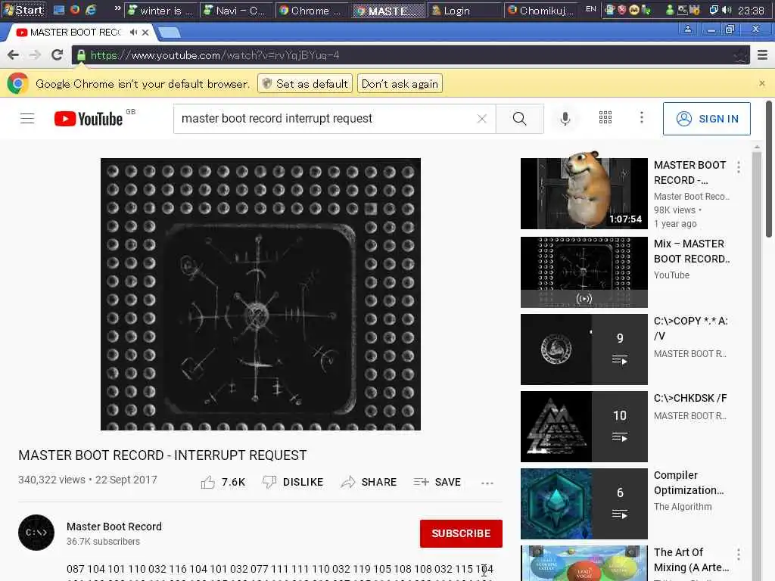Viewport: 775px width, 581px height.
Task: Expand quick launch overflow chevron
Action: pos(117,8)
